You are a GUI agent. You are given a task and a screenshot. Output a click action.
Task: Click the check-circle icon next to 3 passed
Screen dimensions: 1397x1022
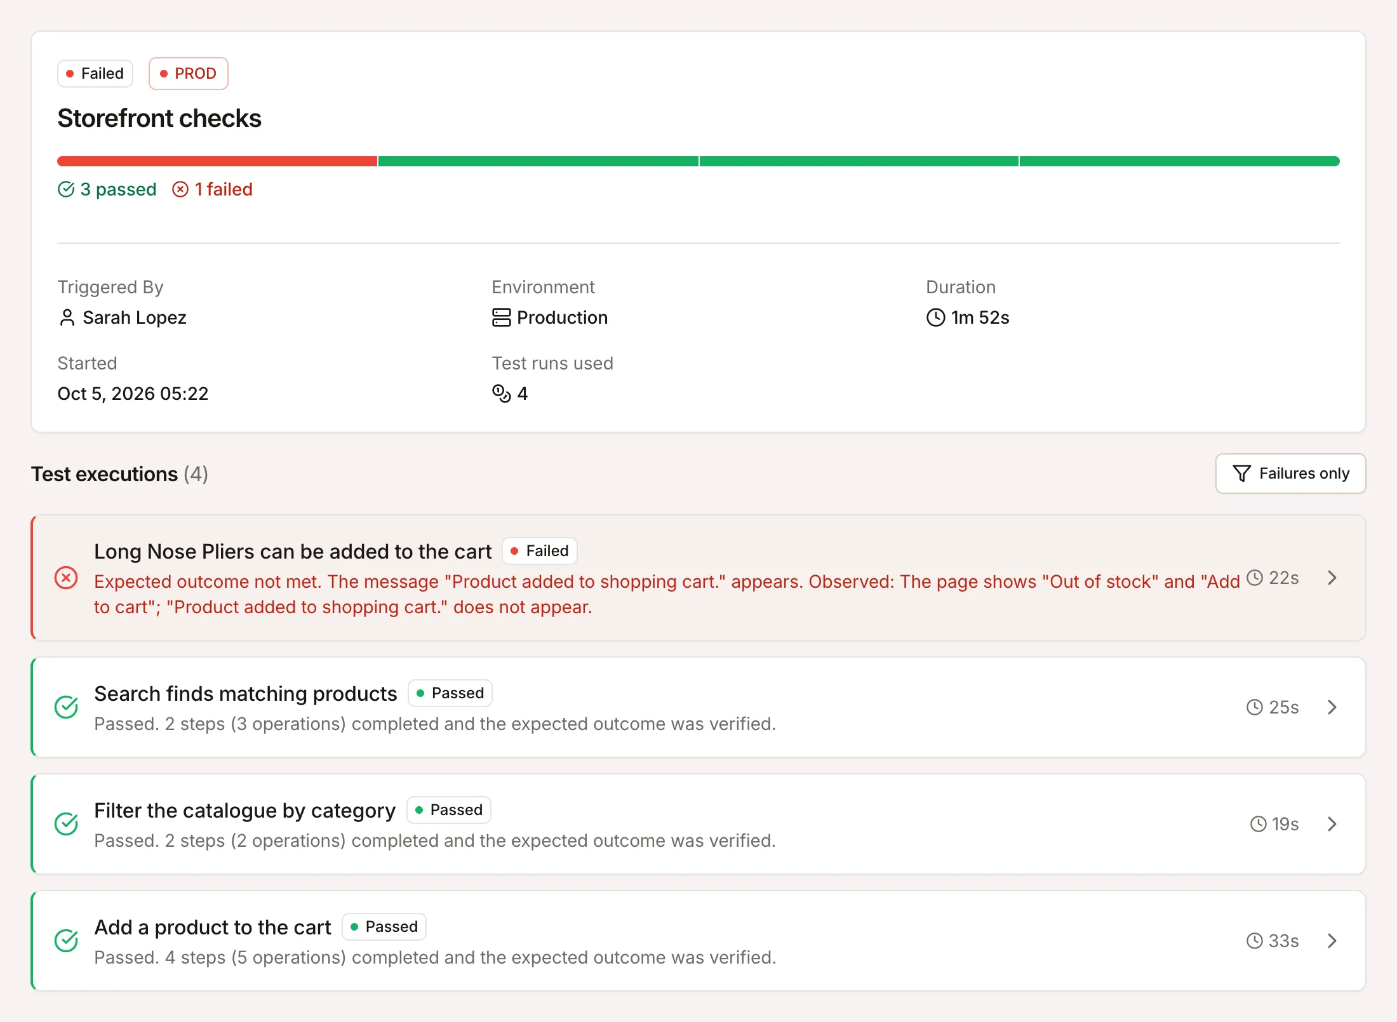click(66, 189)
